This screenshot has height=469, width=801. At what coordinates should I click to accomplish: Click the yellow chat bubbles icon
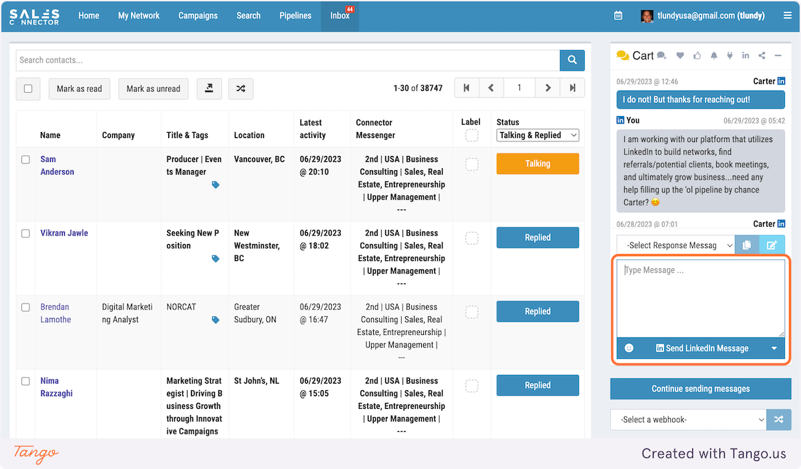pos(623,55)
